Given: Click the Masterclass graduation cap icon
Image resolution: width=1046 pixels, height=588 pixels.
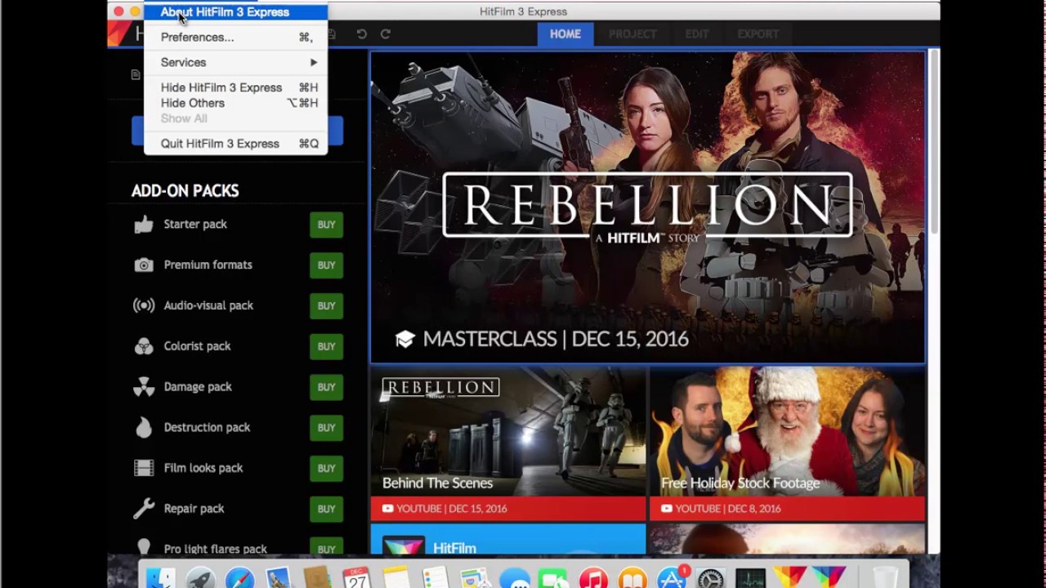Looking at the screenshot, I should [x=405, y=340].
